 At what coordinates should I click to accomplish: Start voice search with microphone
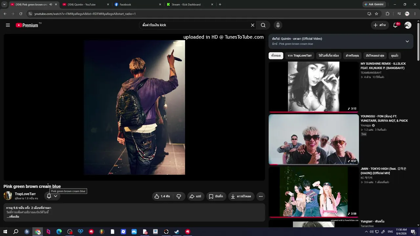[x=278, y=25]
